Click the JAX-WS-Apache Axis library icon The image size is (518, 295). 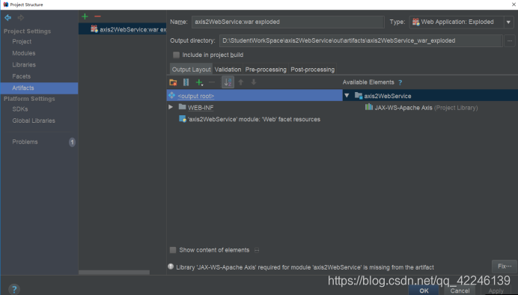coord(369,107)
